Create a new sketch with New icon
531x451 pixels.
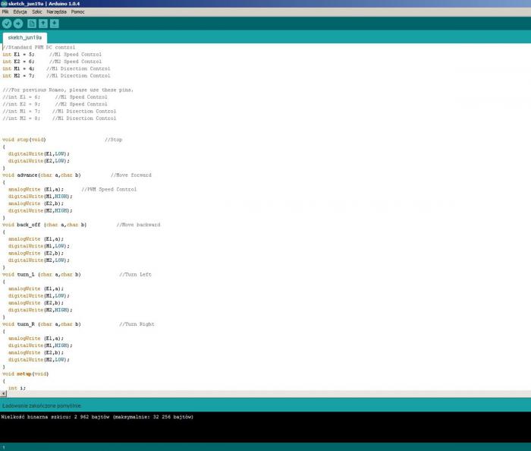(x=32, y=24)
